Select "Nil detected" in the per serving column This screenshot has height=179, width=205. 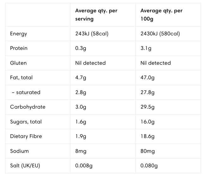90,63
